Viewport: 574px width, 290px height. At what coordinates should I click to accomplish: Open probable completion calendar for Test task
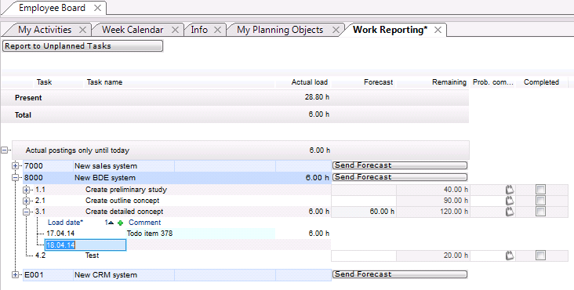click(510, 256)
